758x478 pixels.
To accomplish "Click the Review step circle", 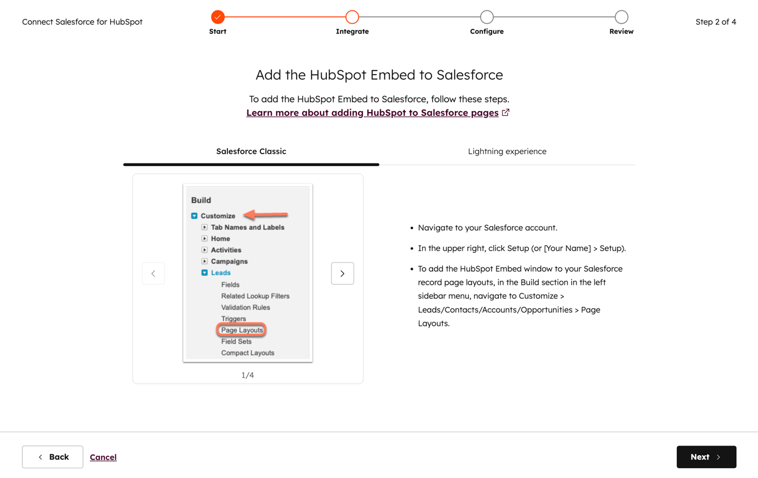I will click(x=620, y=17).
